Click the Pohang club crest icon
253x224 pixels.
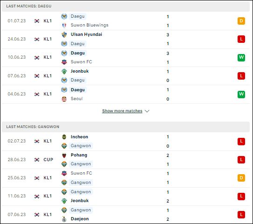(64, 155)
